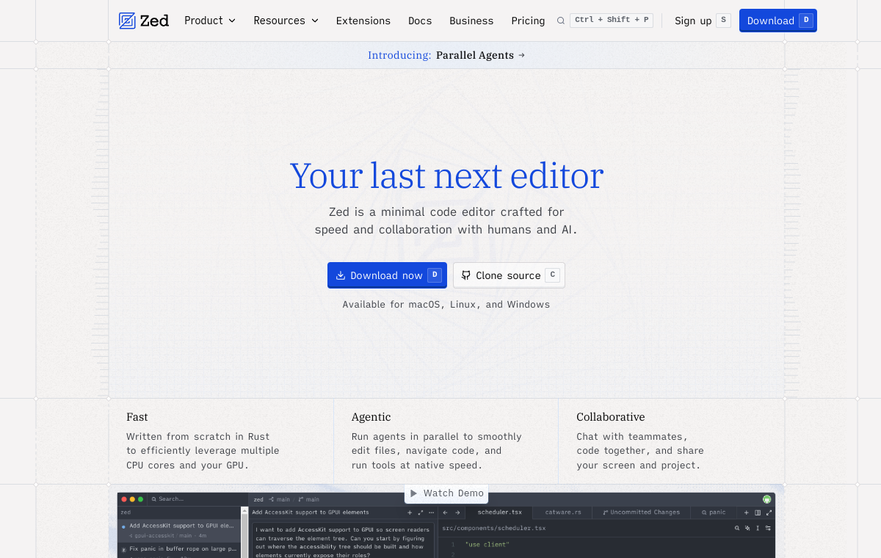
Task: Click the Agentic feature heading
Action: [371, 417]
